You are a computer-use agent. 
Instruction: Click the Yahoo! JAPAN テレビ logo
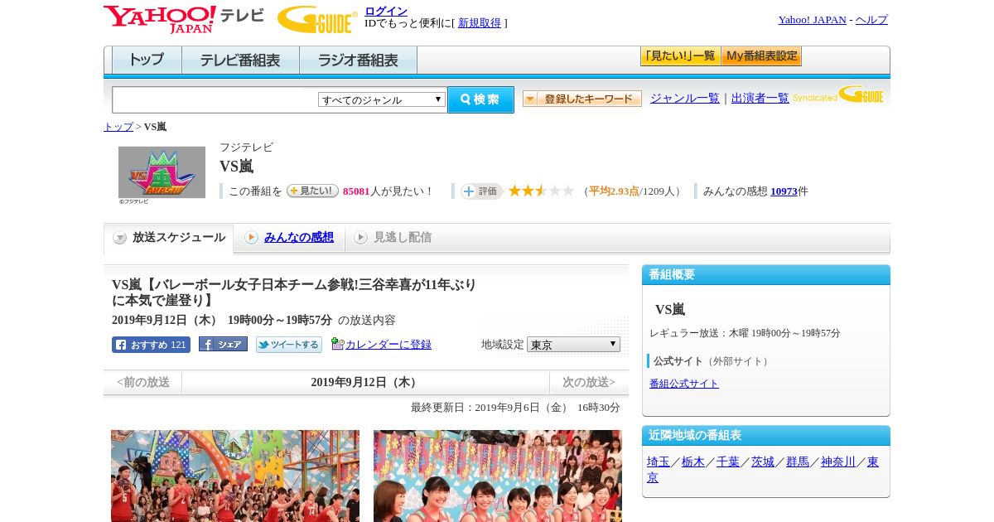[184, 19]
